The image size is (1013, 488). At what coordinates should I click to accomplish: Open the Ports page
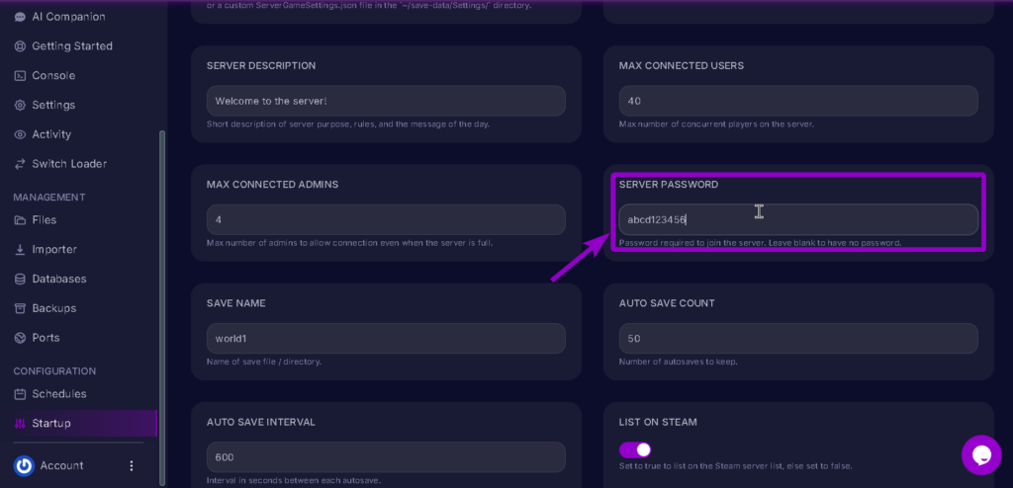click(x=46, y=338)
